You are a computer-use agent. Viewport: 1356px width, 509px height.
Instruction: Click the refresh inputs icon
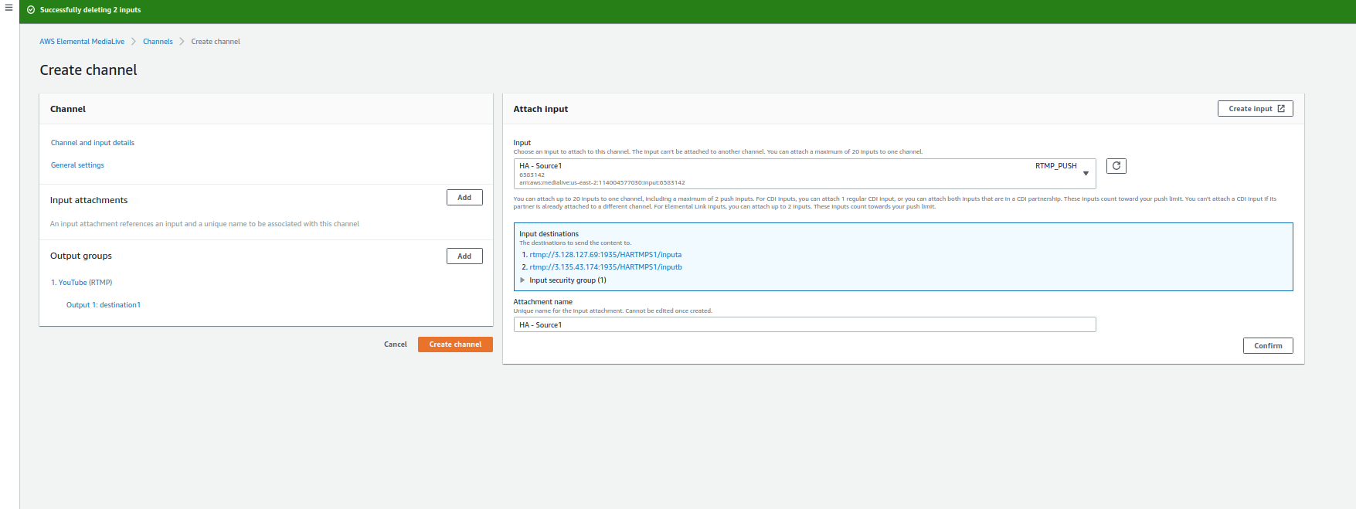1116,166
